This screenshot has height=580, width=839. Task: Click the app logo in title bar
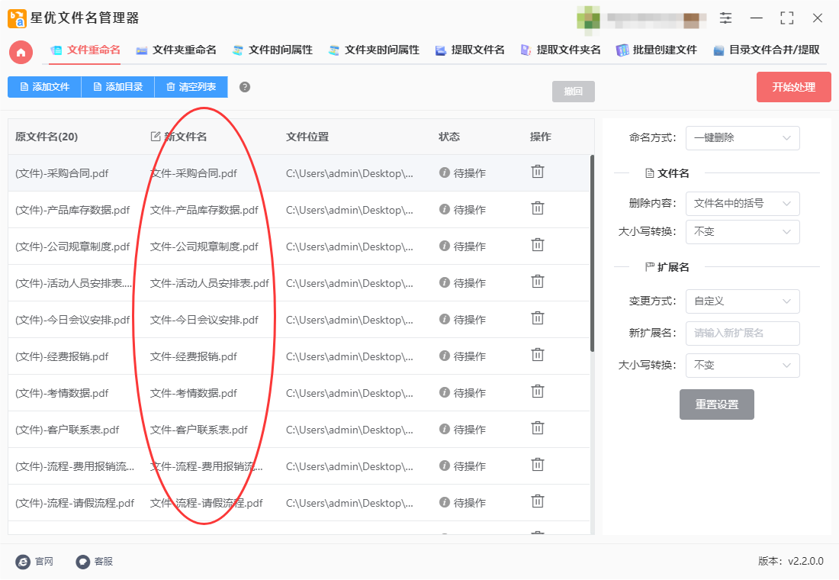(x=17, y=18)
